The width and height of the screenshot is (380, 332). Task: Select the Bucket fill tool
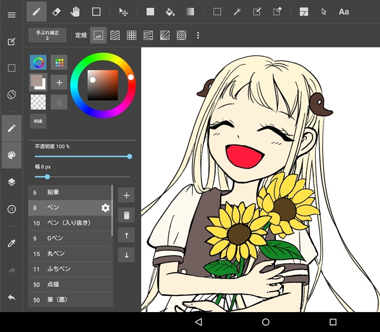click(170, 11)
